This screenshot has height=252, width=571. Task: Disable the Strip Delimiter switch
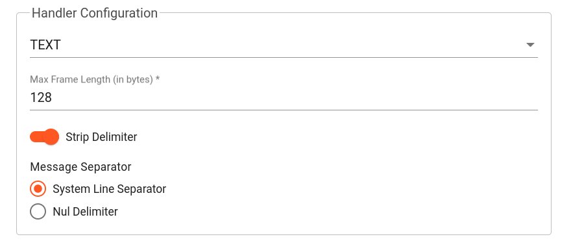tap(44, 137)
